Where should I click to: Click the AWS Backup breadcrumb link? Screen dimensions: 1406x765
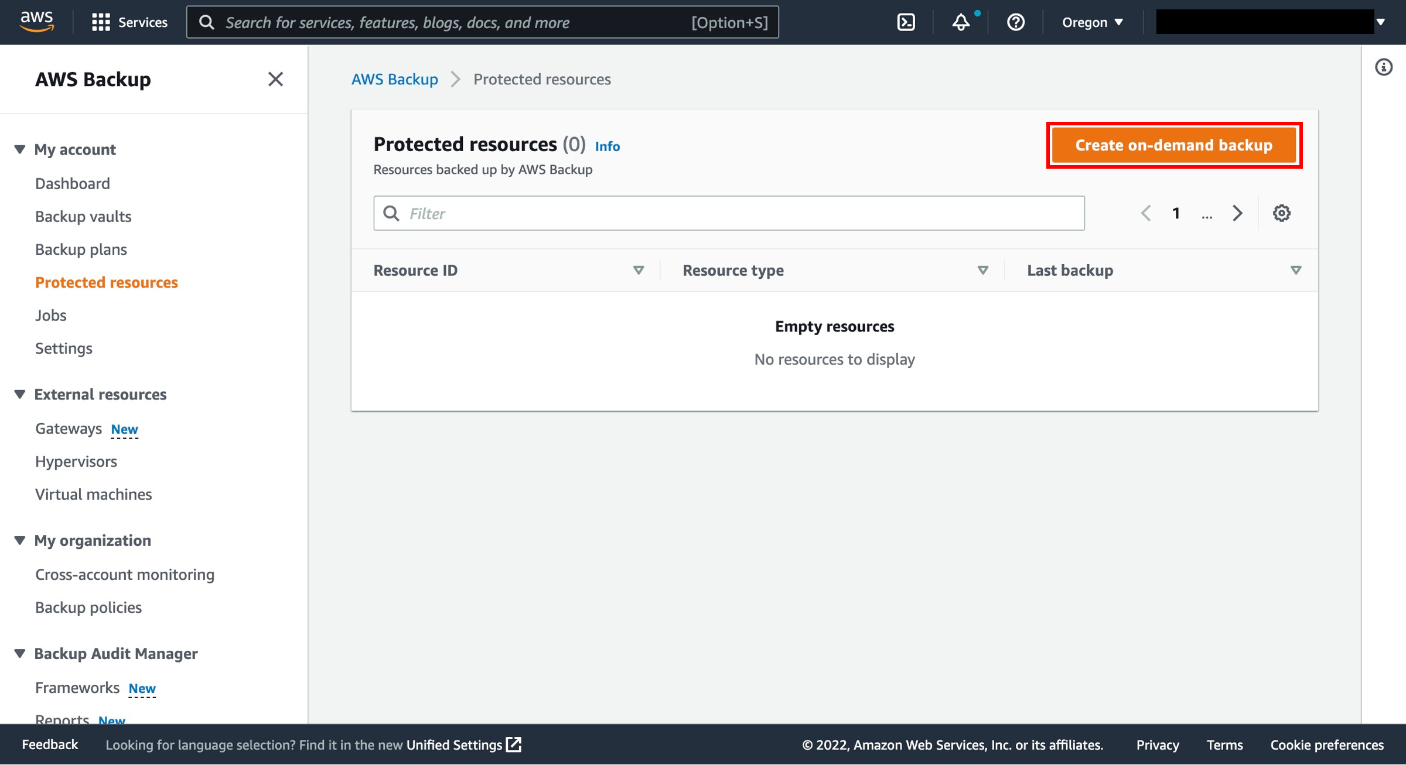394,79
